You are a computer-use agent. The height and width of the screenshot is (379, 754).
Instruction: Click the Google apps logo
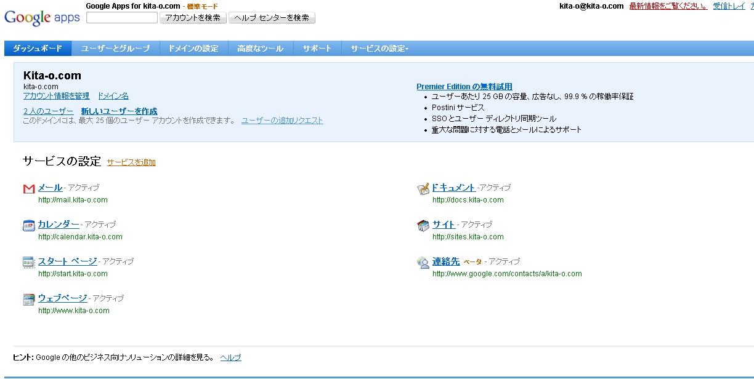coord(42,18)
